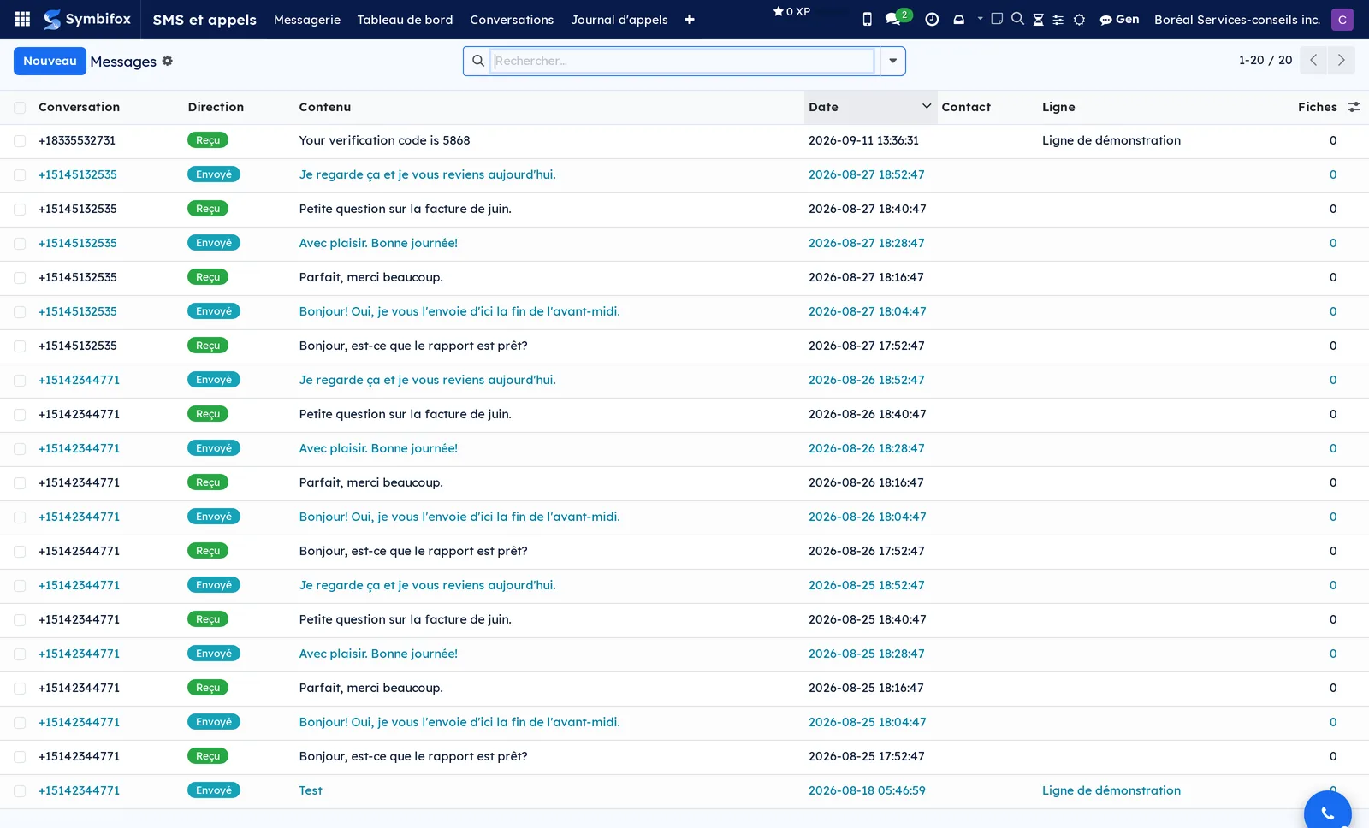The image size is (1369, 828).
Task: Open the Journal d'appels menu
Action: [x=619, y=20]
